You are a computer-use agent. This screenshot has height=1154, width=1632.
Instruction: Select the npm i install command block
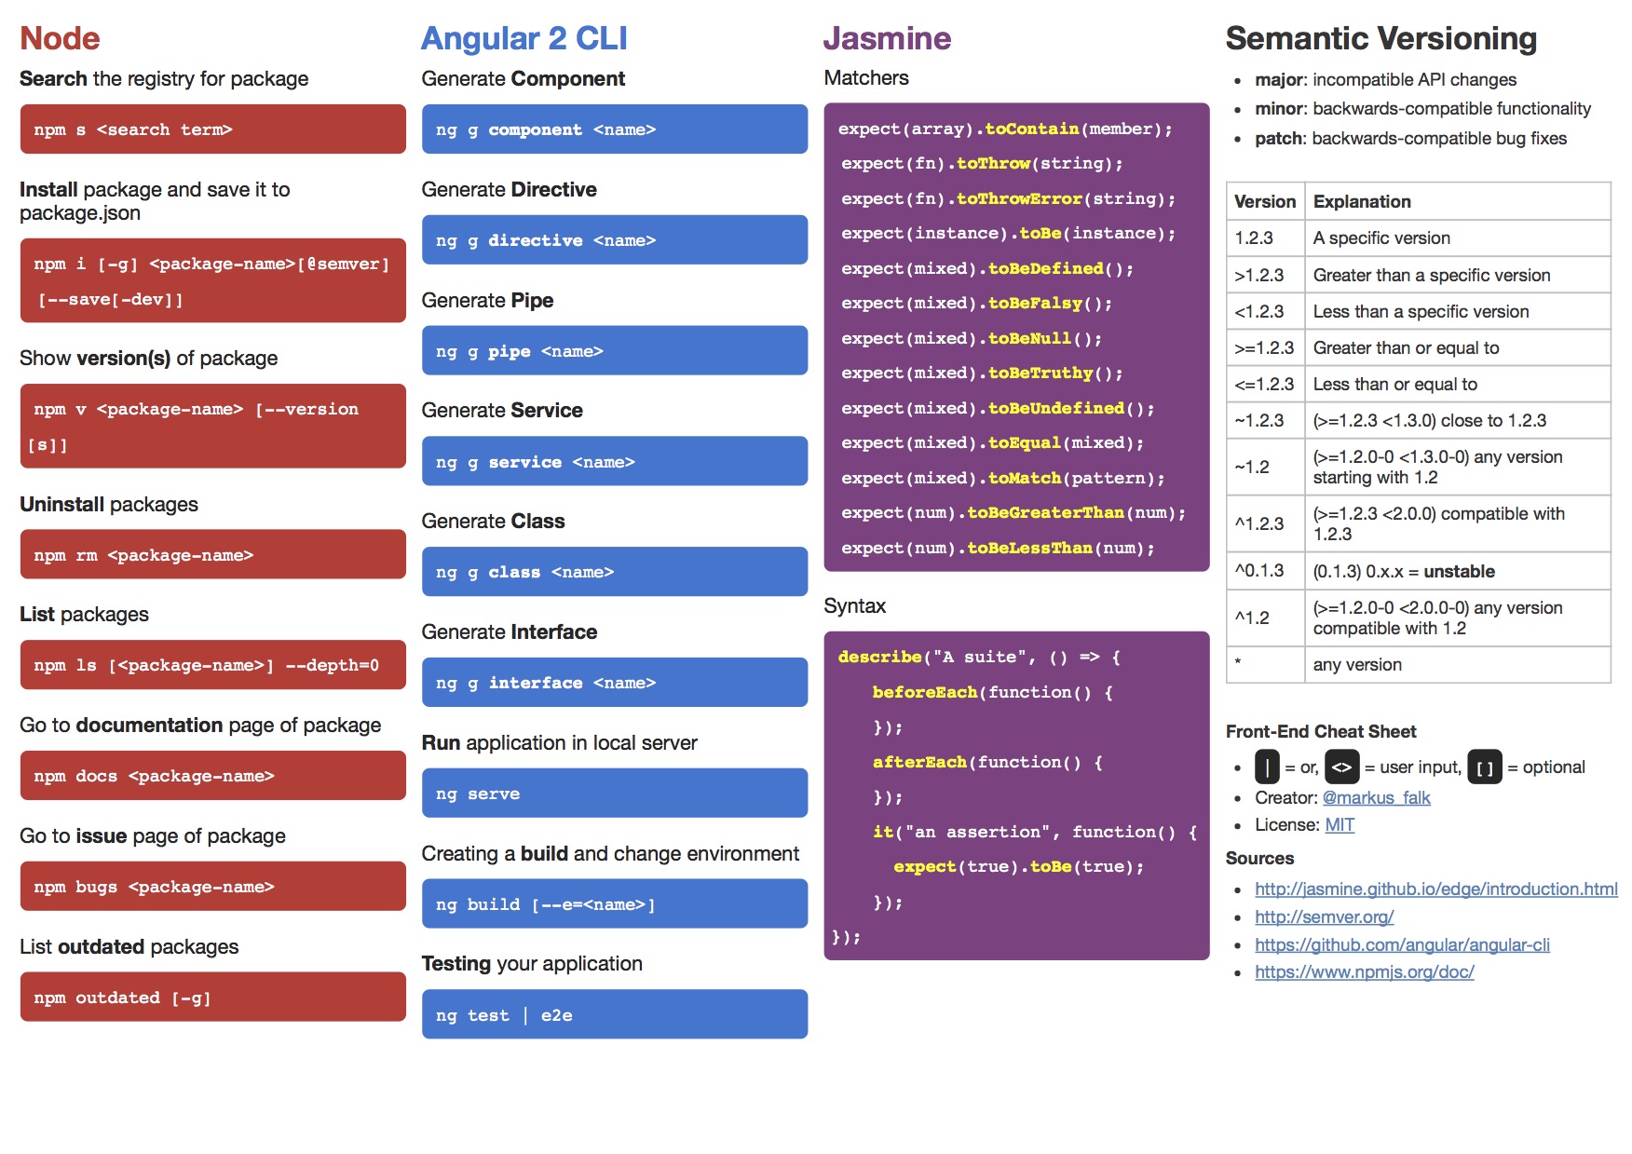click(x=212, y=280)
